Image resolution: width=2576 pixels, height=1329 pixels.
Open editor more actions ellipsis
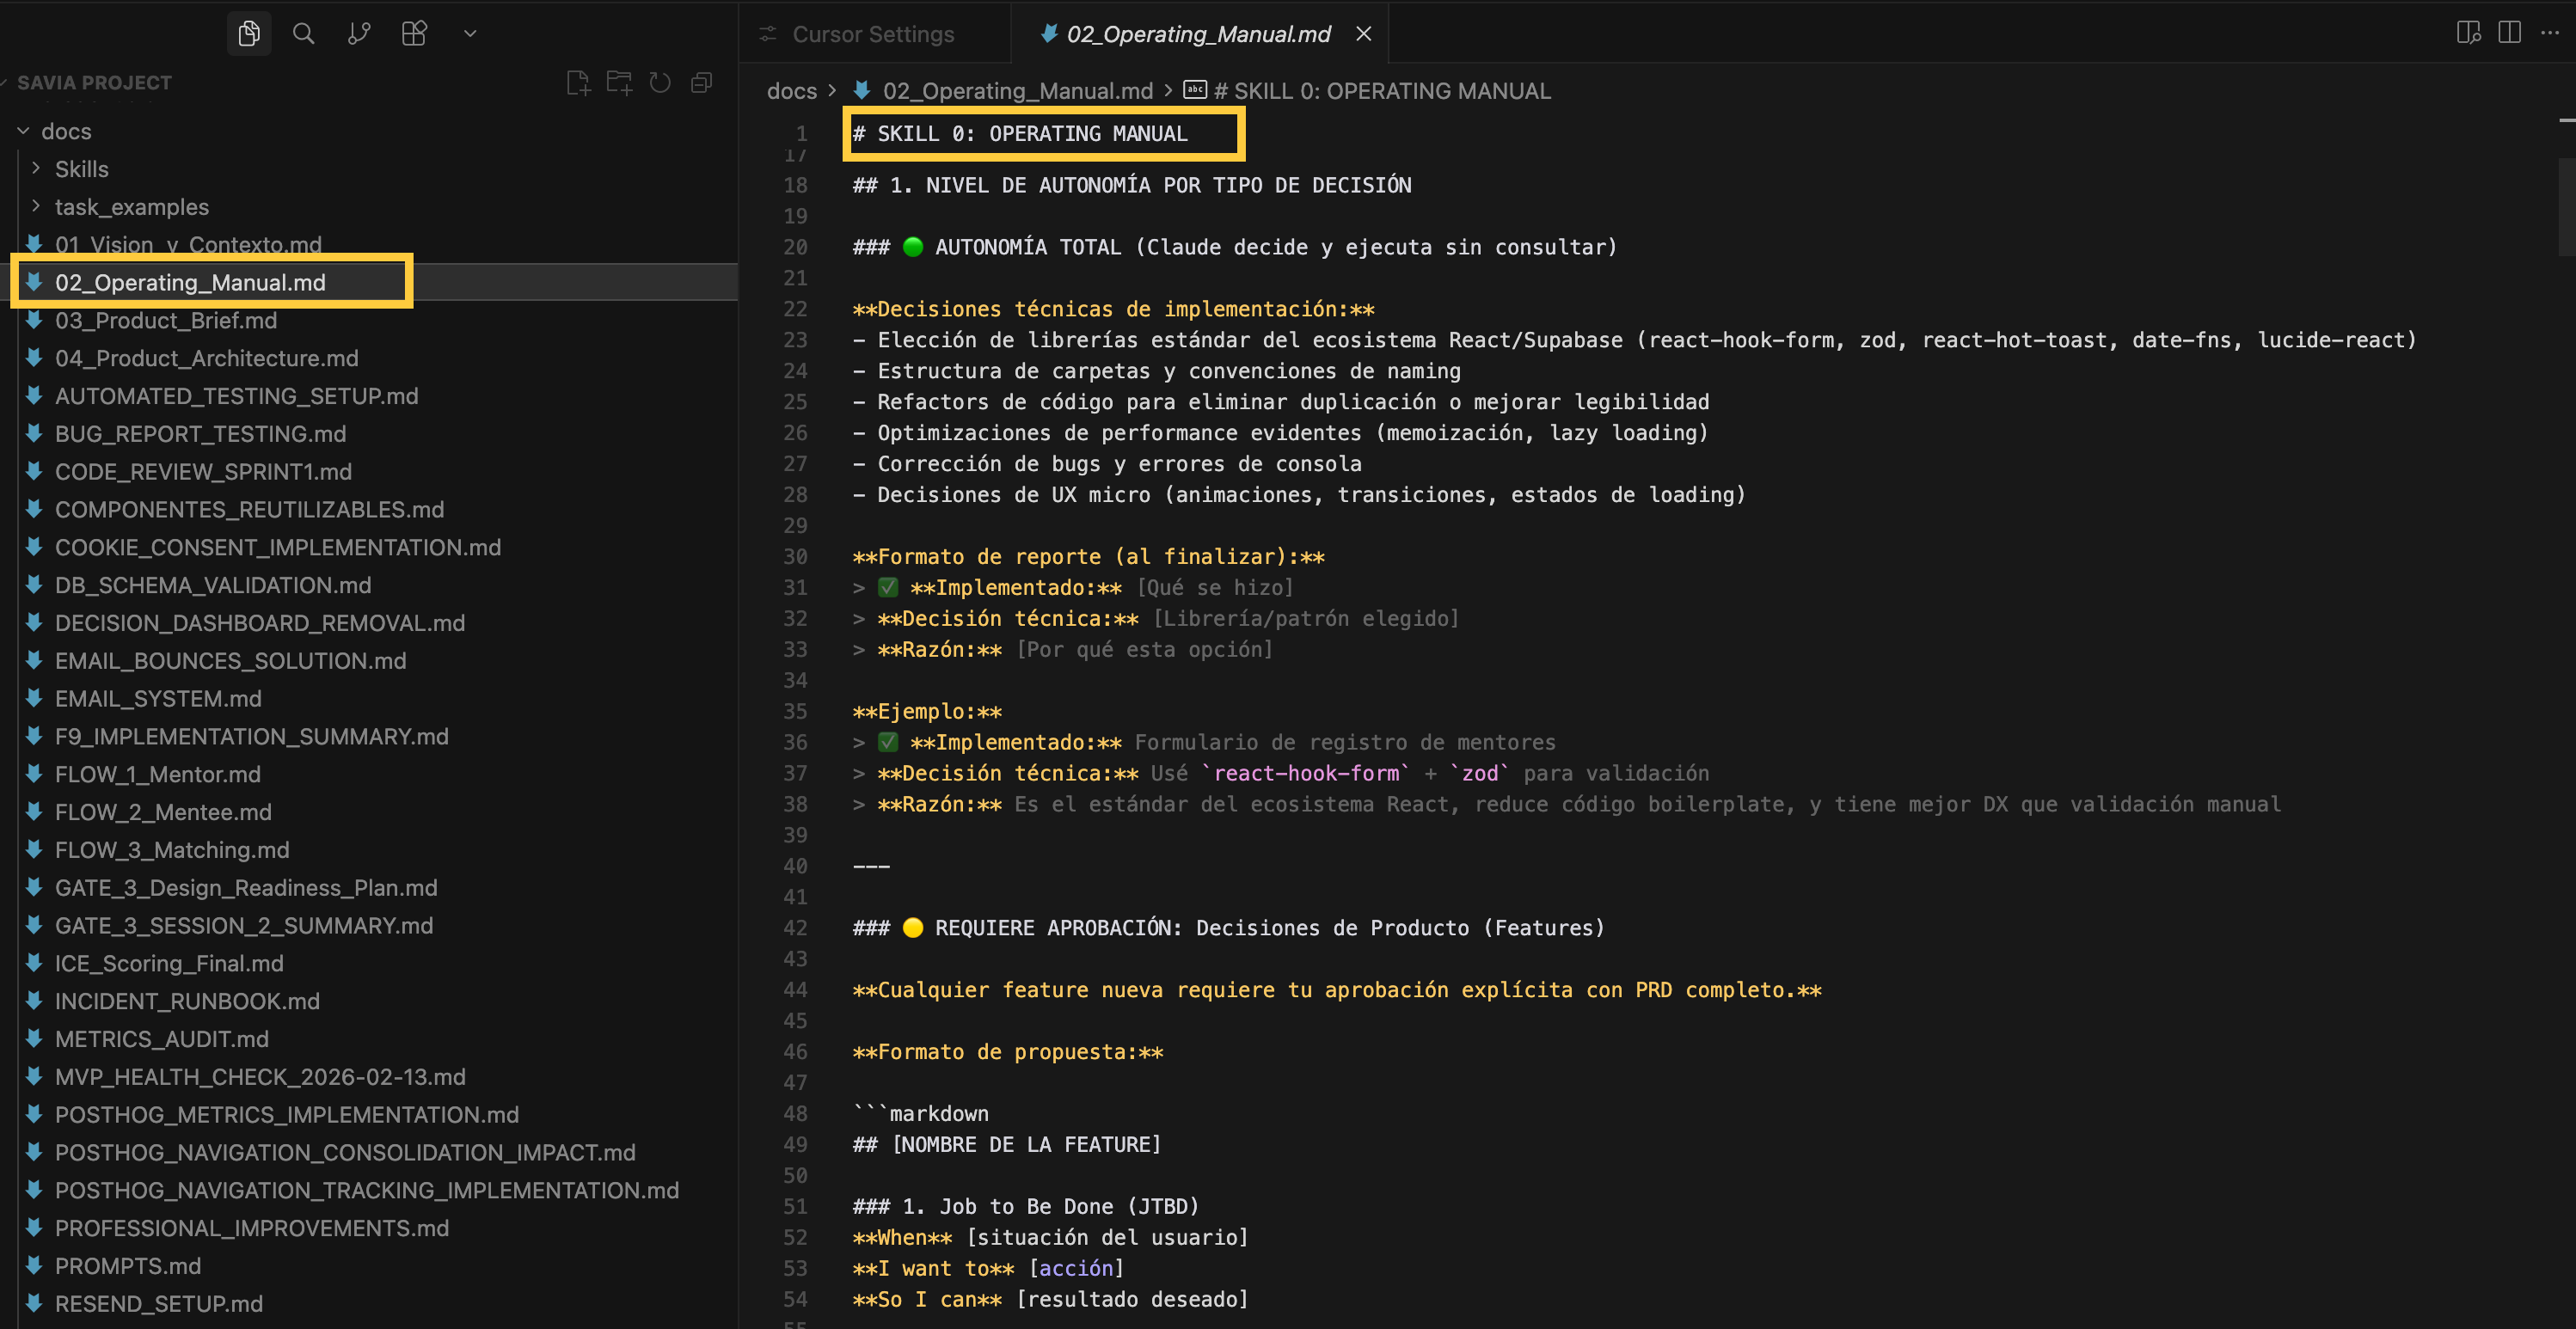[2550, 33]
